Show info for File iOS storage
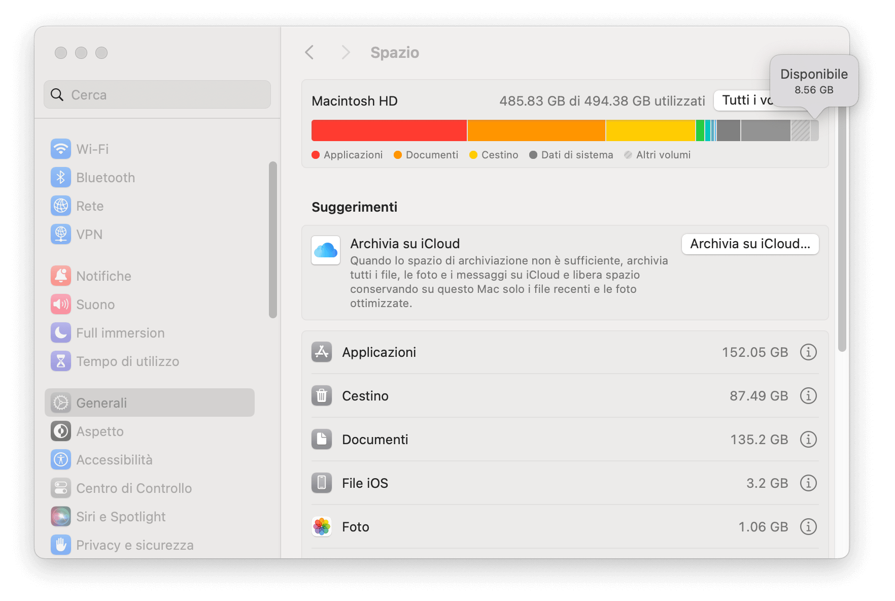This screenshot has width=895, height=601. pyautogui.click(x=808, y=483)
